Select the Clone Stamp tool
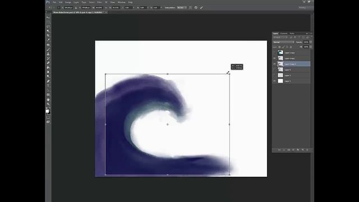Screen dimensions: 359x202 tap(48, 54)
